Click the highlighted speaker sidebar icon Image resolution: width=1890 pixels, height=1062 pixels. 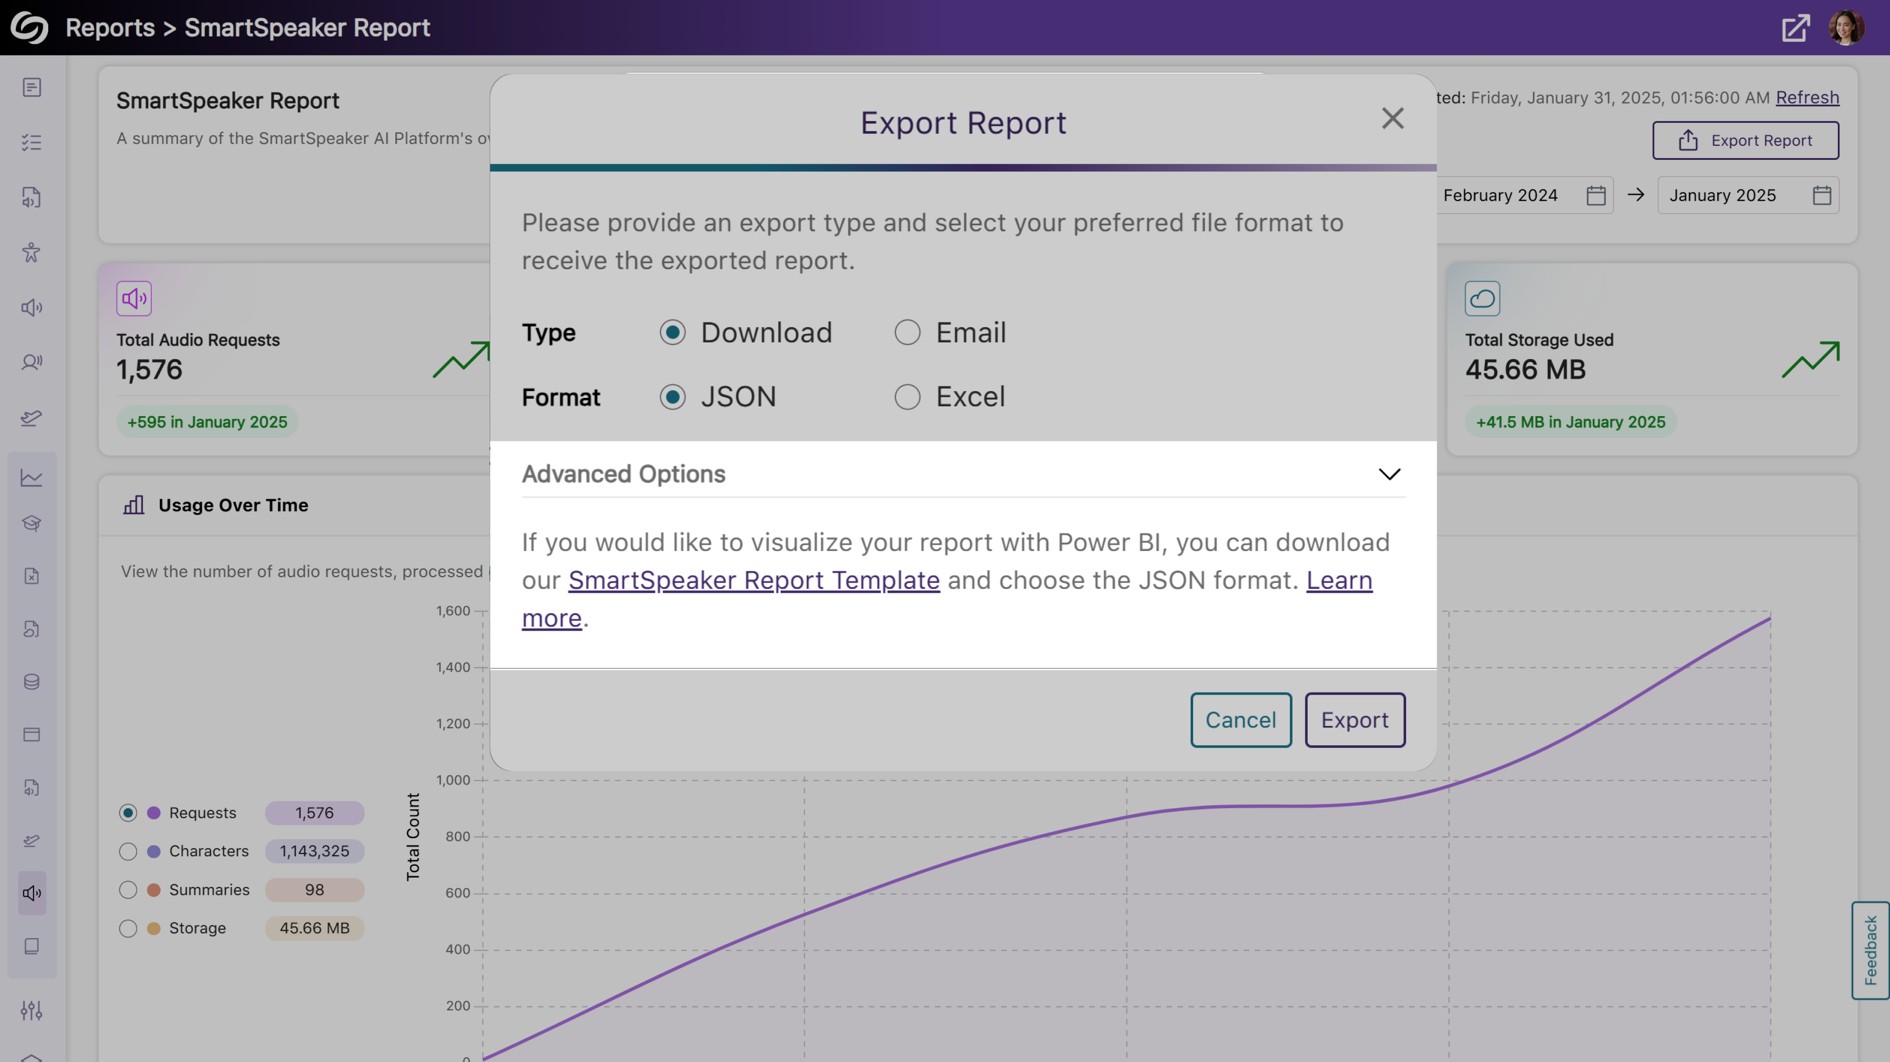click(31, 893)
